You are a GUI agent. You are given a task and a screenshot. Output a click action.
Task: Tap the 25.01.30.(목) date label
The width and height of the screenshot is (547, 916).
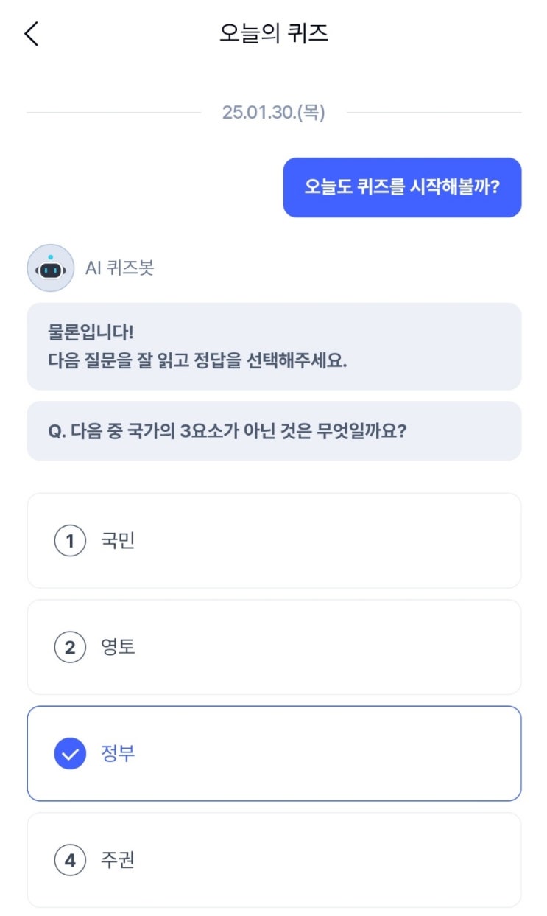tap(273, 113)
